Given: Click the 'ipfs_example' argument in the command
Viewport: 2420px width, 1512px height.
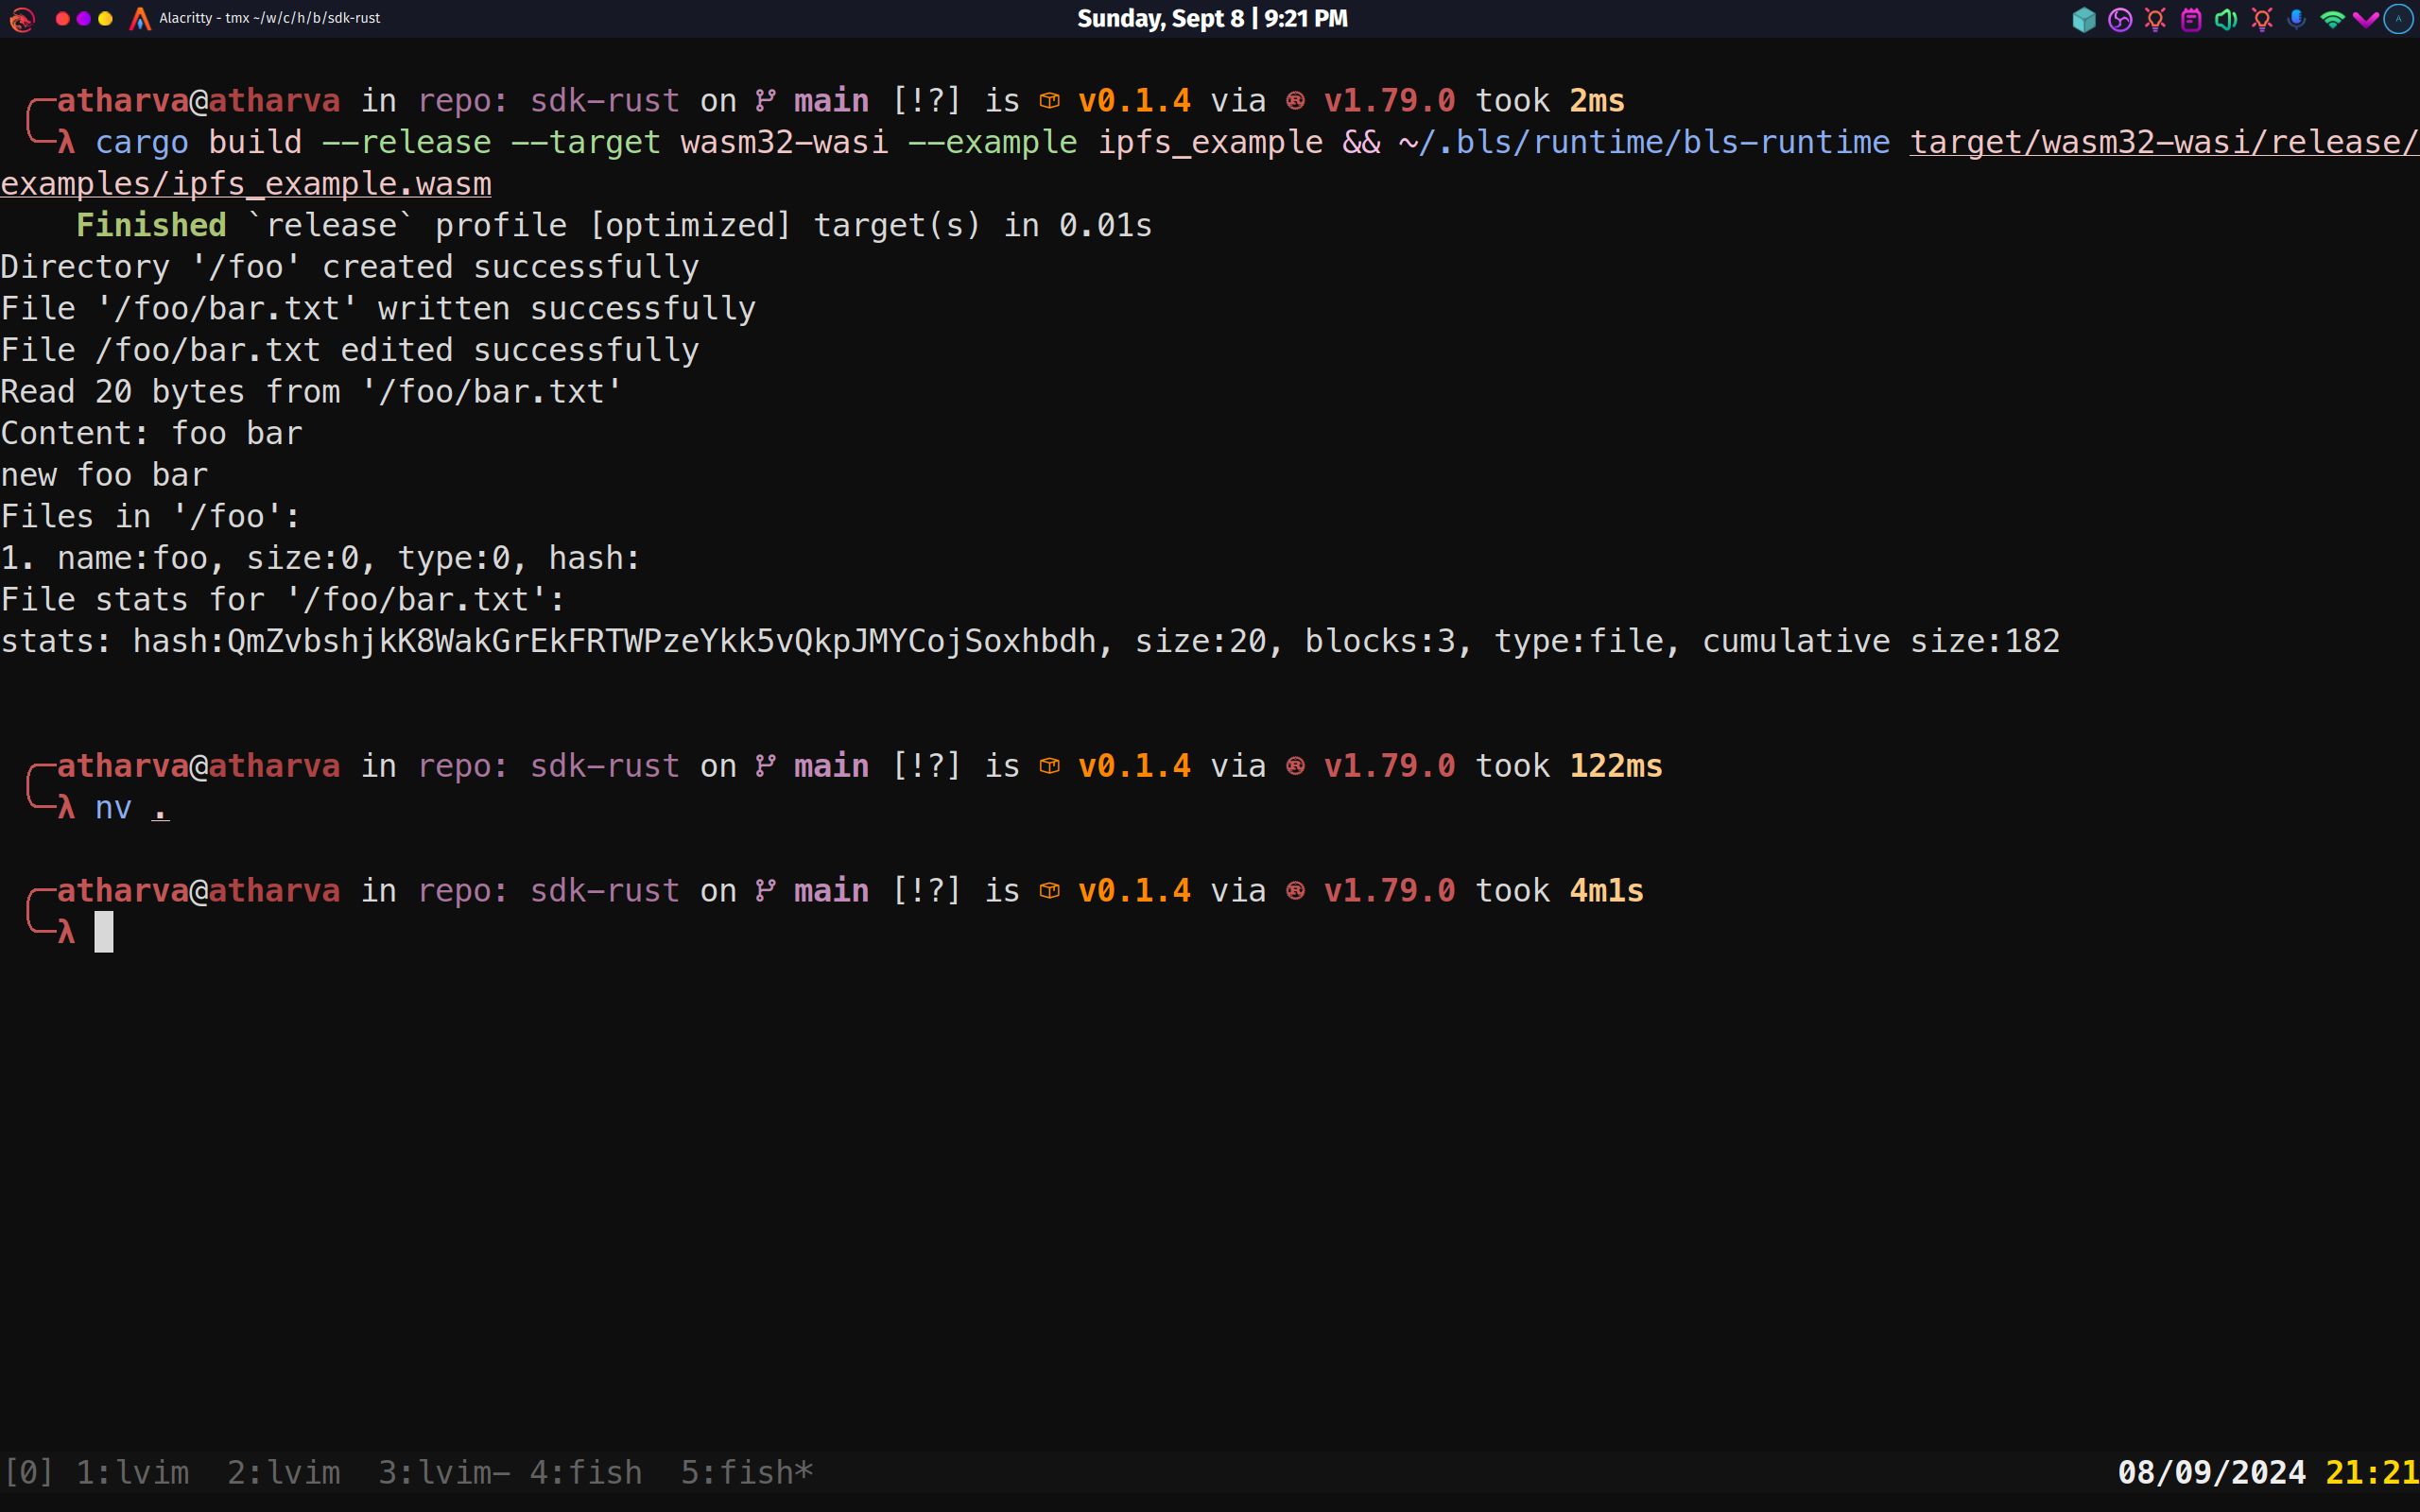Looking at the screenshot, I should tap(1210, 142).
